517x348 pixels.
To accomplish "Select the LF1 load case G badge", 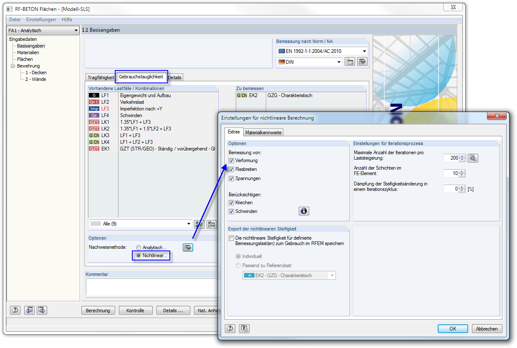I will coord(94,95).
